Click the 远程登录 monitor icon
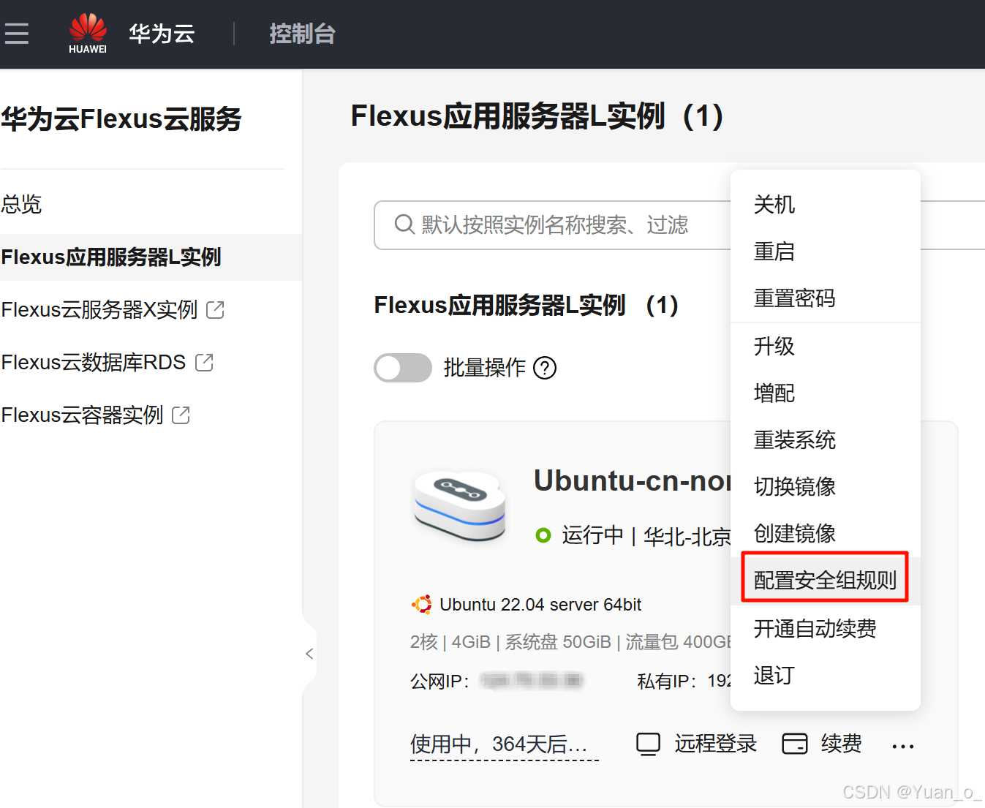This screenshot has height=808, width=985. pyautogui.click(x=648, y=744)
